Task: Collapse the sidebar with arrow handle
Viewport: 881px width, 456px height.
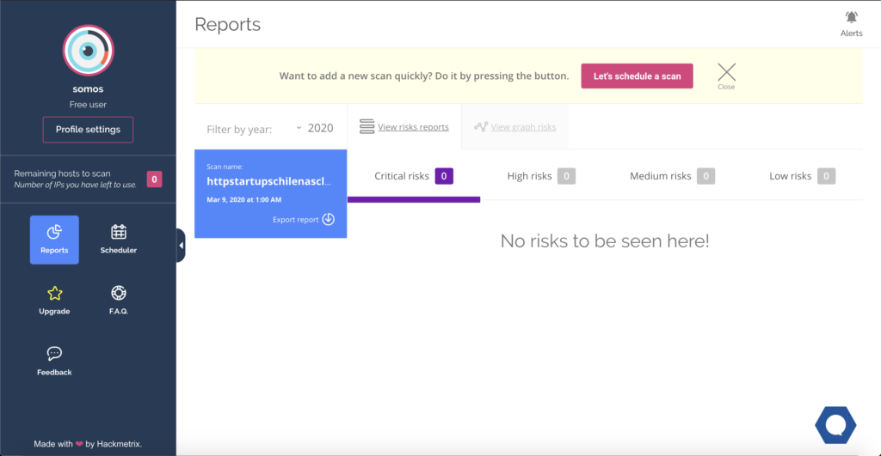Action: coord(181,246)
